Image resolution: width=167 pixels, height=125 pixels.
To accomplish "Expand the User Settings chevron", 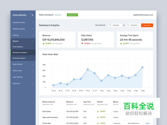I will point(33,77).
